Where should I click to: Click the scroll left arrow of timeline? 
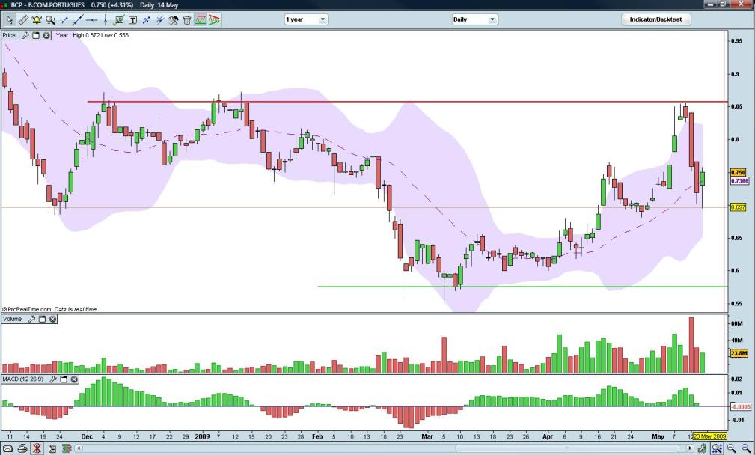(x=79, y=449)
